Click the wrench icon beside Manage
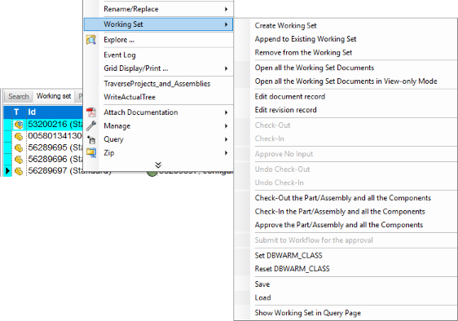458x321 pixels. [x=91, y=126]
